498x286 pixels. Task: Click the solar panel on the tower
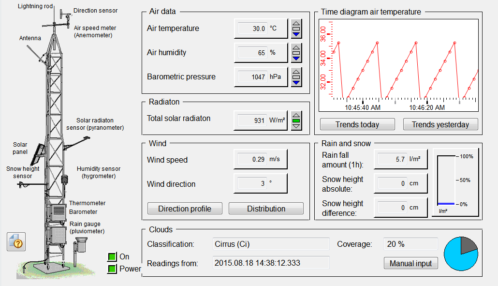[x=38, y=154]
